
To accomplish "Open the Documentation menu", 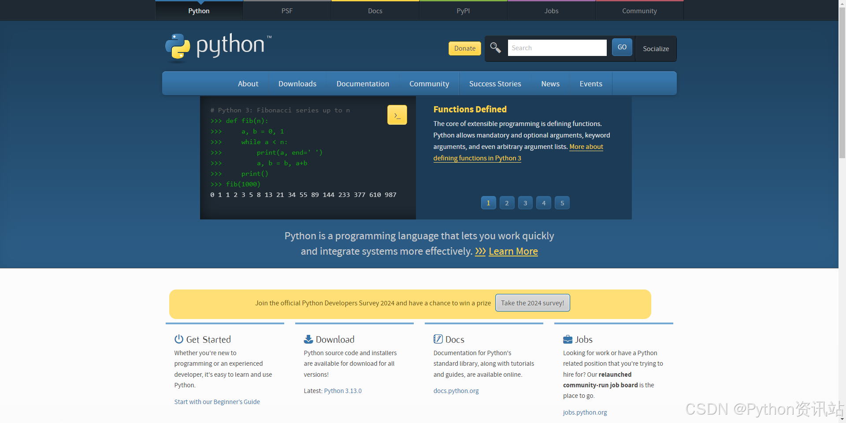I will point(363,84).
